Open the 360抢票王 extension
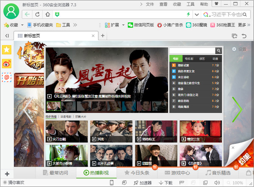254x187 pixels. (223, 25)
